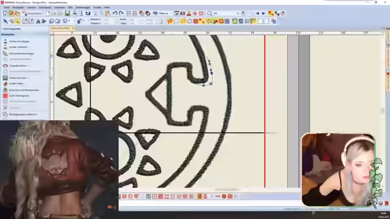This screenshot has height=219, width=390.
Task: Open the zoom level dropdown
Action: click(x=235, y=13)
